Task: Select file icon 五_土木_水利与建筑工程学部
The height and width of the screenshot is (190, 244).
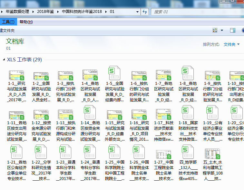Action: tap(212, 154)
